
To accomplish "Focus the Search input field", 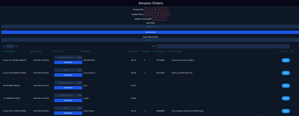I will point(223,46).
